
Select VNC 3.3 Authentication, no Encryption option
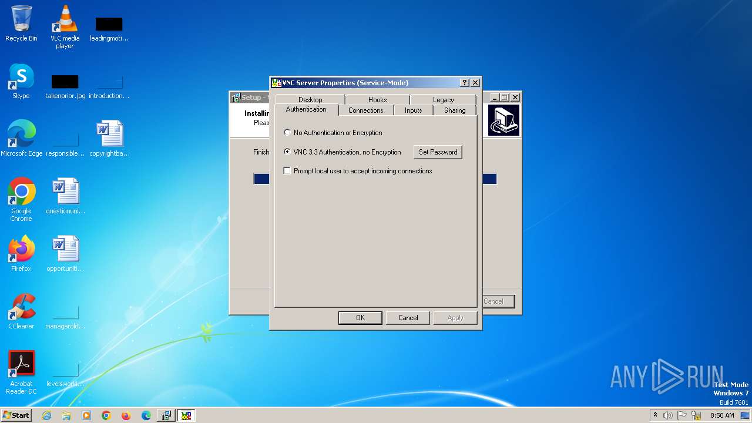pyautogui.click(x=342, y=152)
